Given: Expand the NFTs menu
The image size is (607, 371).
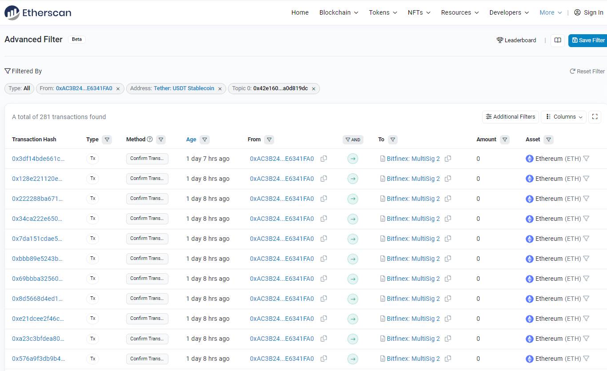Looking at the screenshot, I should click(x=419, y=12).
